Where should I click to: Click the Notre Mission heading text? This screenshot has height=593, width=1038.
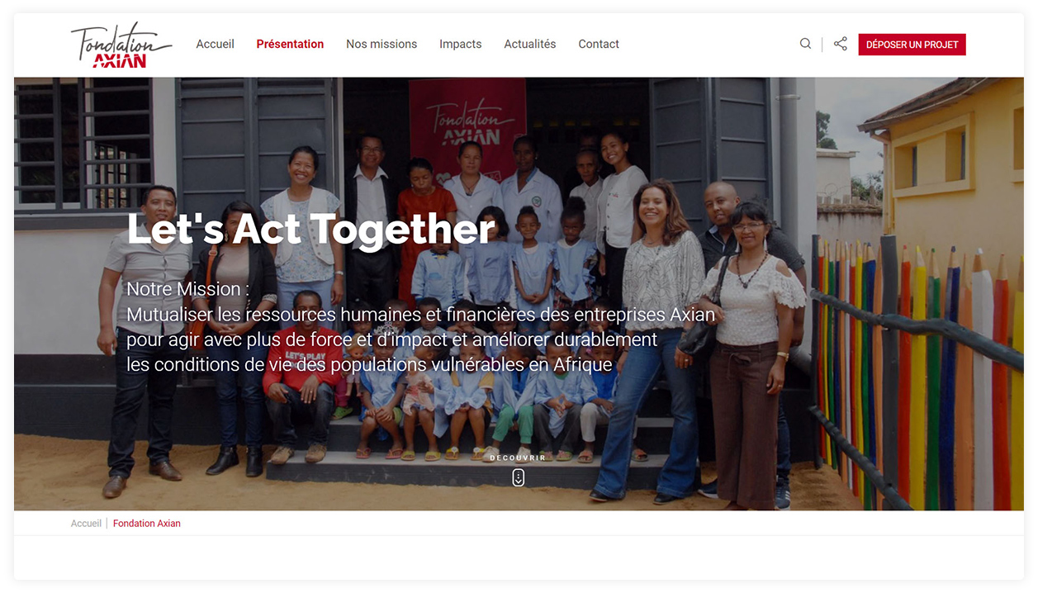click(x=188, y=289)
